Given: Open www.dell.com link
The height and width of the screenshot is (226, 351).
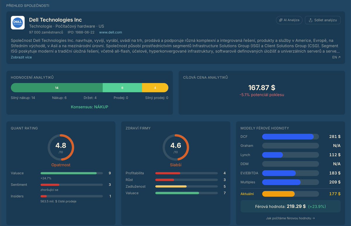Looking at the screenshot, I should click(x=111, y=32).
